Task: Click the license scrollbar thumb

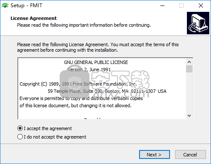Action: 189,69
